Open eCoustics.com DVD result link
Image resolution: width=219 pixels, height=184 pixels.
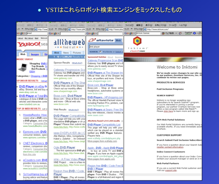tap(35, 160)
